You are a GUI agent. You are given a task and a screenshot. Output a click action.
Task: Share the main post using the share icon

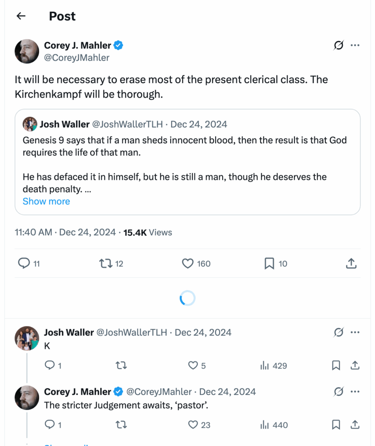pyautogui.click(x=351, y=264)
